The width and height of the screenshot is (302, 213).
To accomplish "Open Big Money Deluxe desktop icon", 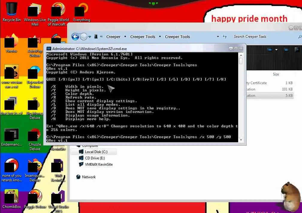I will click(x=35, y=108).
